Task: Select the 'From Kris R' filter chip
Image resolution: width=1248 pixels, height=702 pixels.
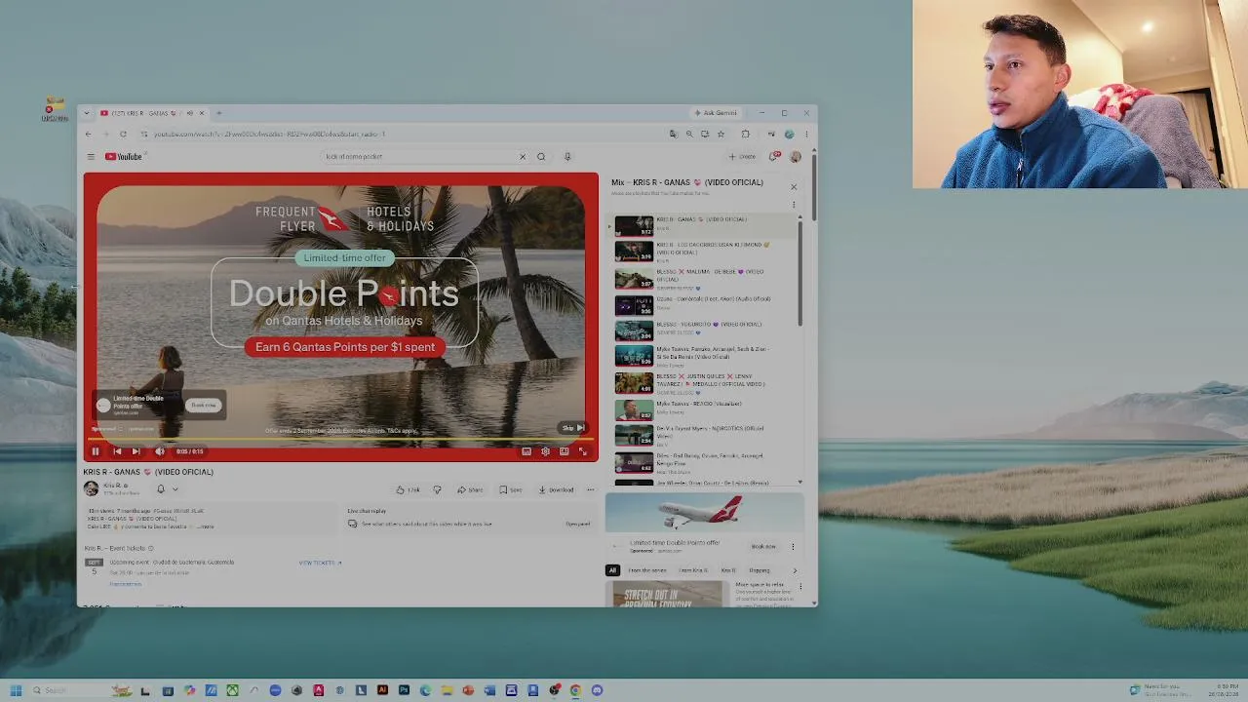Action: click(x=693, y=570)
